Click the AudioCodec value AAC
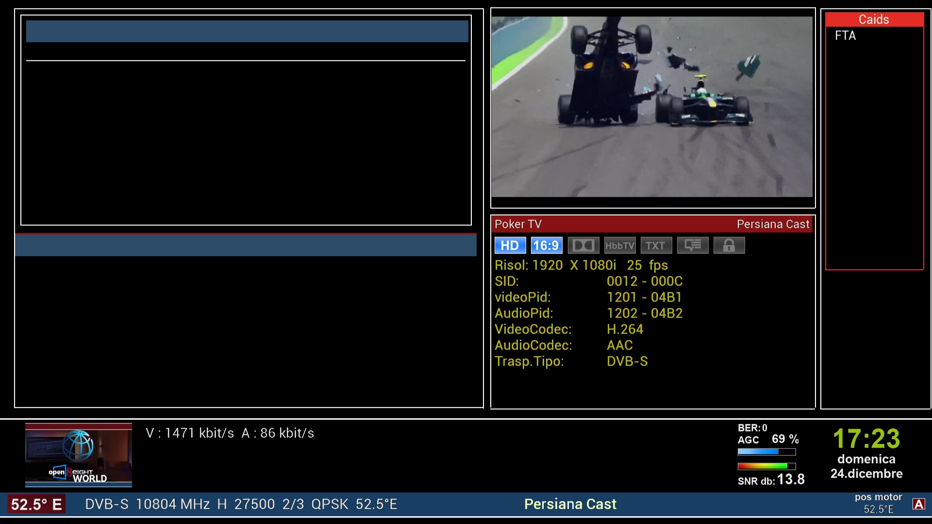 click(x=620, y=345)
